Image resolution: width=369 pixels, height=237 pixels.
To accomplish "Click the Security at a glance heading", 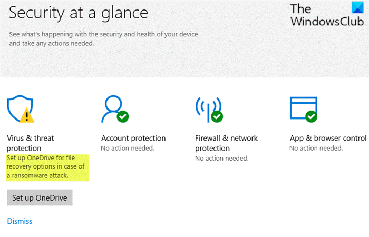I will tap(79, 13).
